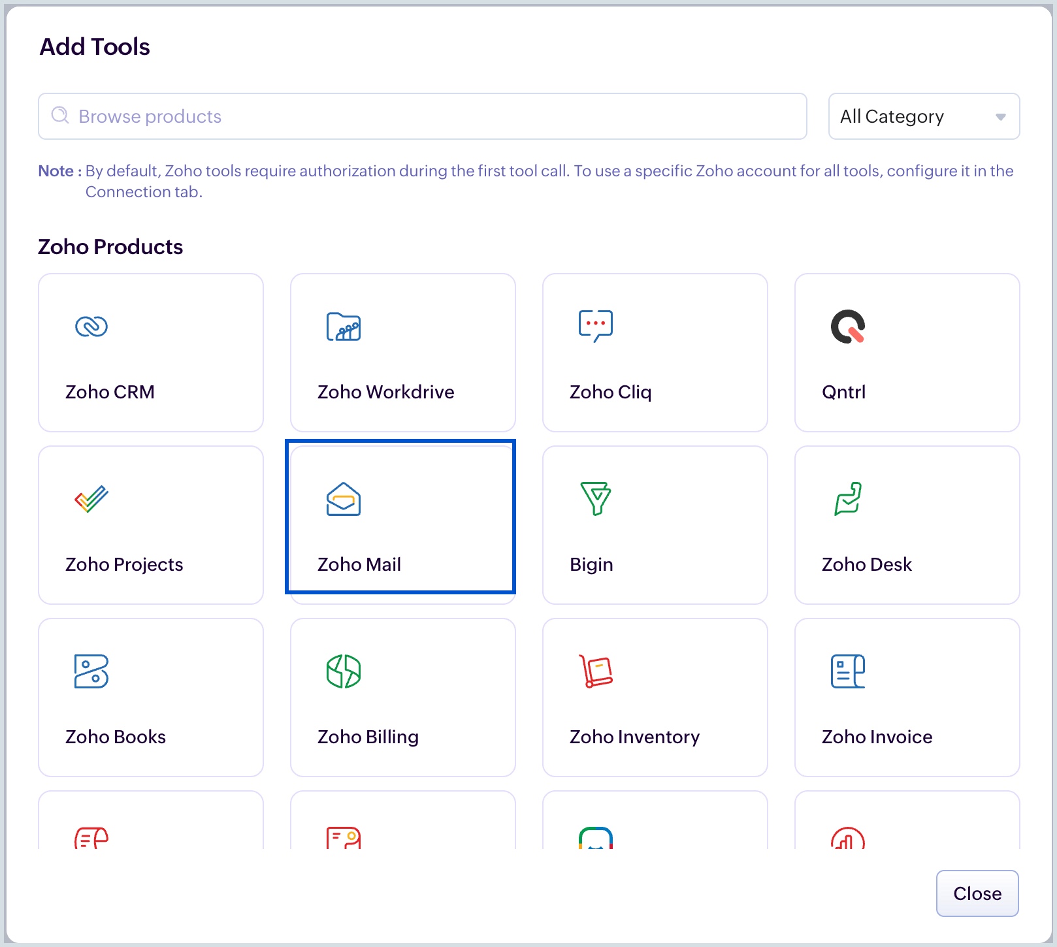Image resolution: width=1057 pixels, height=947 pixels.
Task: Select the Zoho Projects label
Action: coord(124,564)
